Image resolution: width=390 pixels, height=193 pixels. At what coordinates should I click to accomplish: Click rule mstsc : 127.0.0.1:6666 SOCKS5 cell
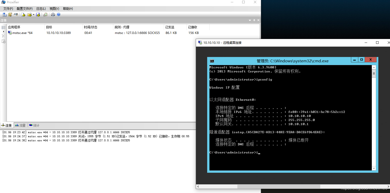click(x=137, y=33)
